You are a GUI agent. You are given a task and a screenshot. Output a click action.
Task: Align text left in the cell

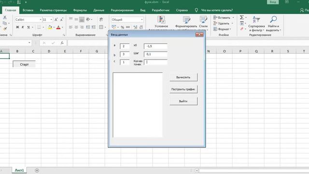[x=70, y=27]
